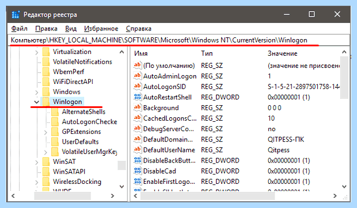Click the DWORD icon of DisableBackButt... value
This screenshot has height=208, width=357.
pos(137,160)
